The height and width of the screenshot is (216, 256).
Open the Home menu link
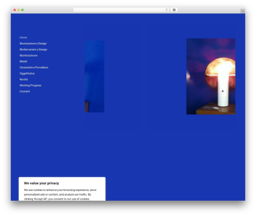coord(23,37)
